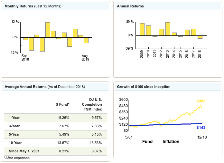224x163 pixels.
Task: Click the yellow Fund legend marker
Action: tap(140, 142)
